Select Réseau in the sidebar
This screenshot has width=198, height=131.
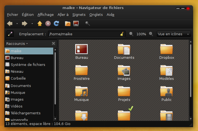pyautogui.click(x=29, y=72)
